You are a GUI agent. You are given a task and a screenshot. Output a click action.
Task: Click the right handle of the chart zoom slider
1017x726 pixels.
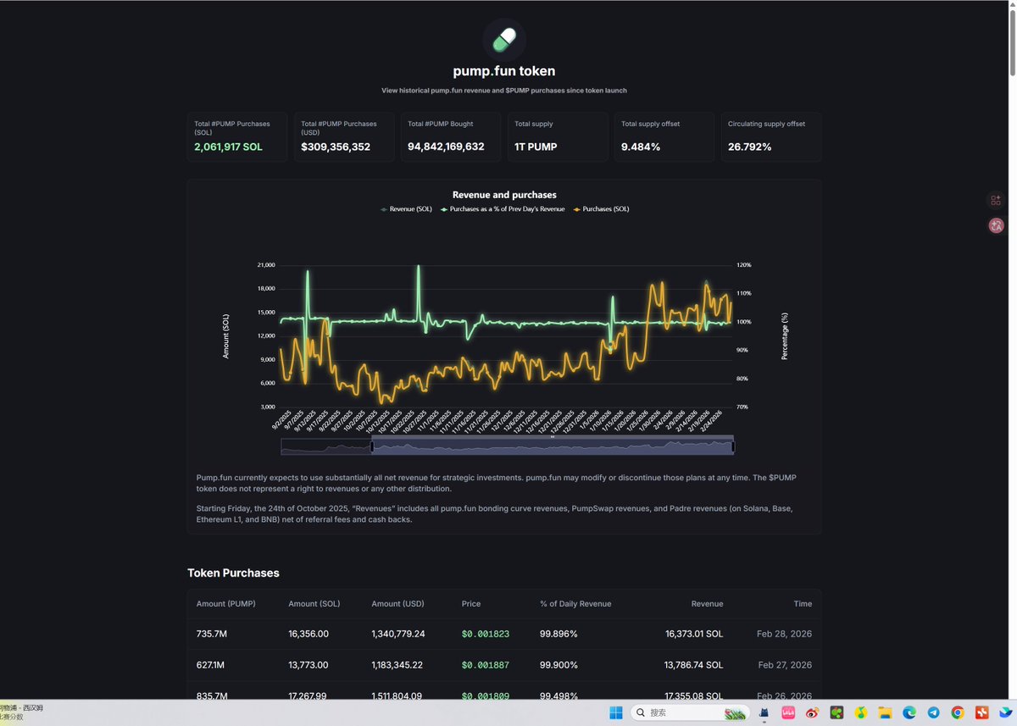pyautogui.click(x=733, y=446)
